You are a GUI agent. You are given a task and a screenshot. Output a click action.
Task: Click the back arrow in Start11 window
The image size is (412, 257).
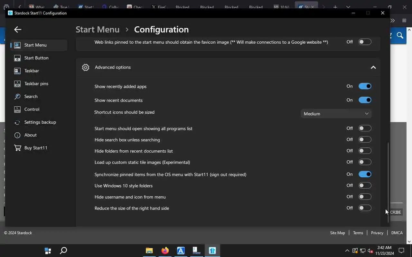click(18, 30)
